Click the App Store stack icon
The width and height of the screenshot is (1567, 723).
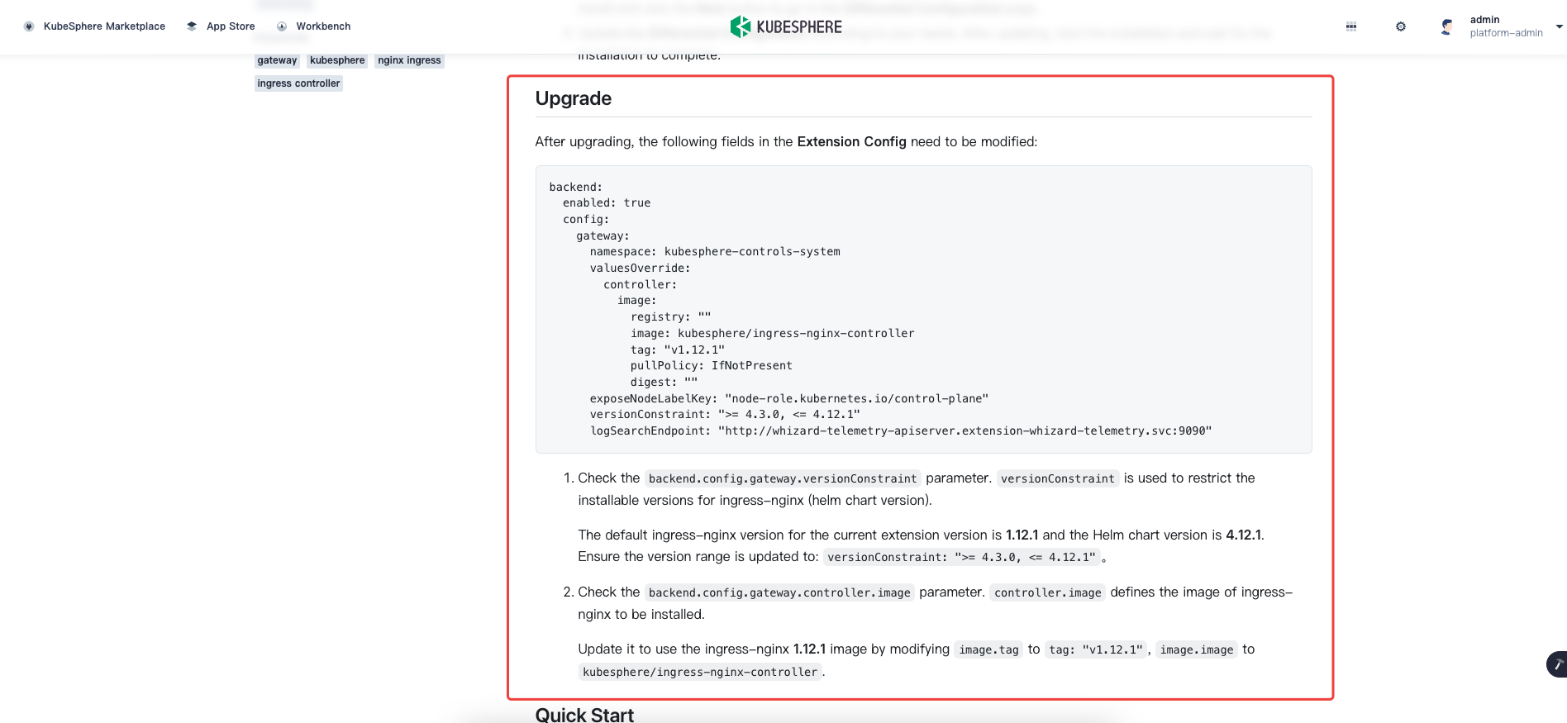click(x=192, y=26)
